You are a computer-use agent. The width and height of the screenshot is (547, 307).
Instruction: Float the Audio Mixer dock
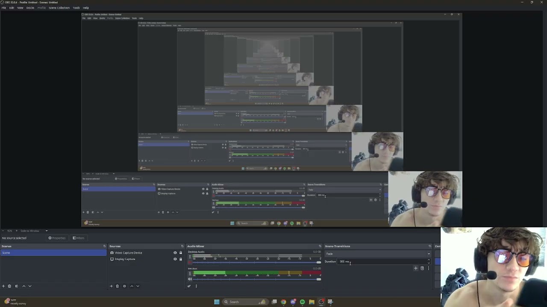(x=320, y=246)
